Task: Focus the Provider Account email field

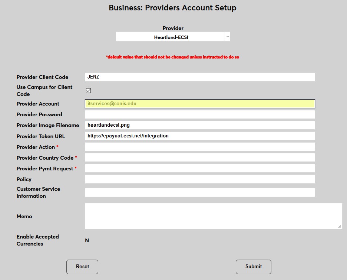Action: [x=200, y=104]
